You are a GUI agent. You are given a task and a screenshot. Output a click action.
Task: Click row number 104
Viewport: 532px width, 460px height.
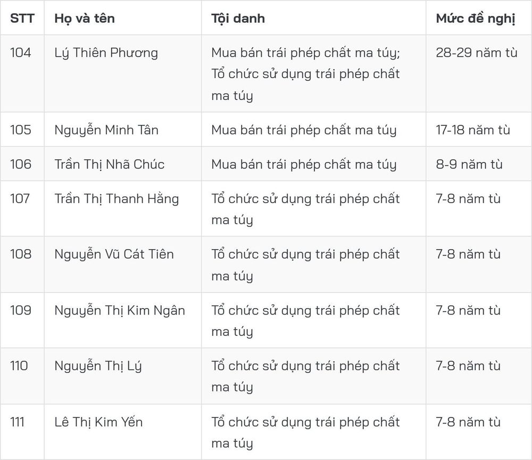(20, 53)
